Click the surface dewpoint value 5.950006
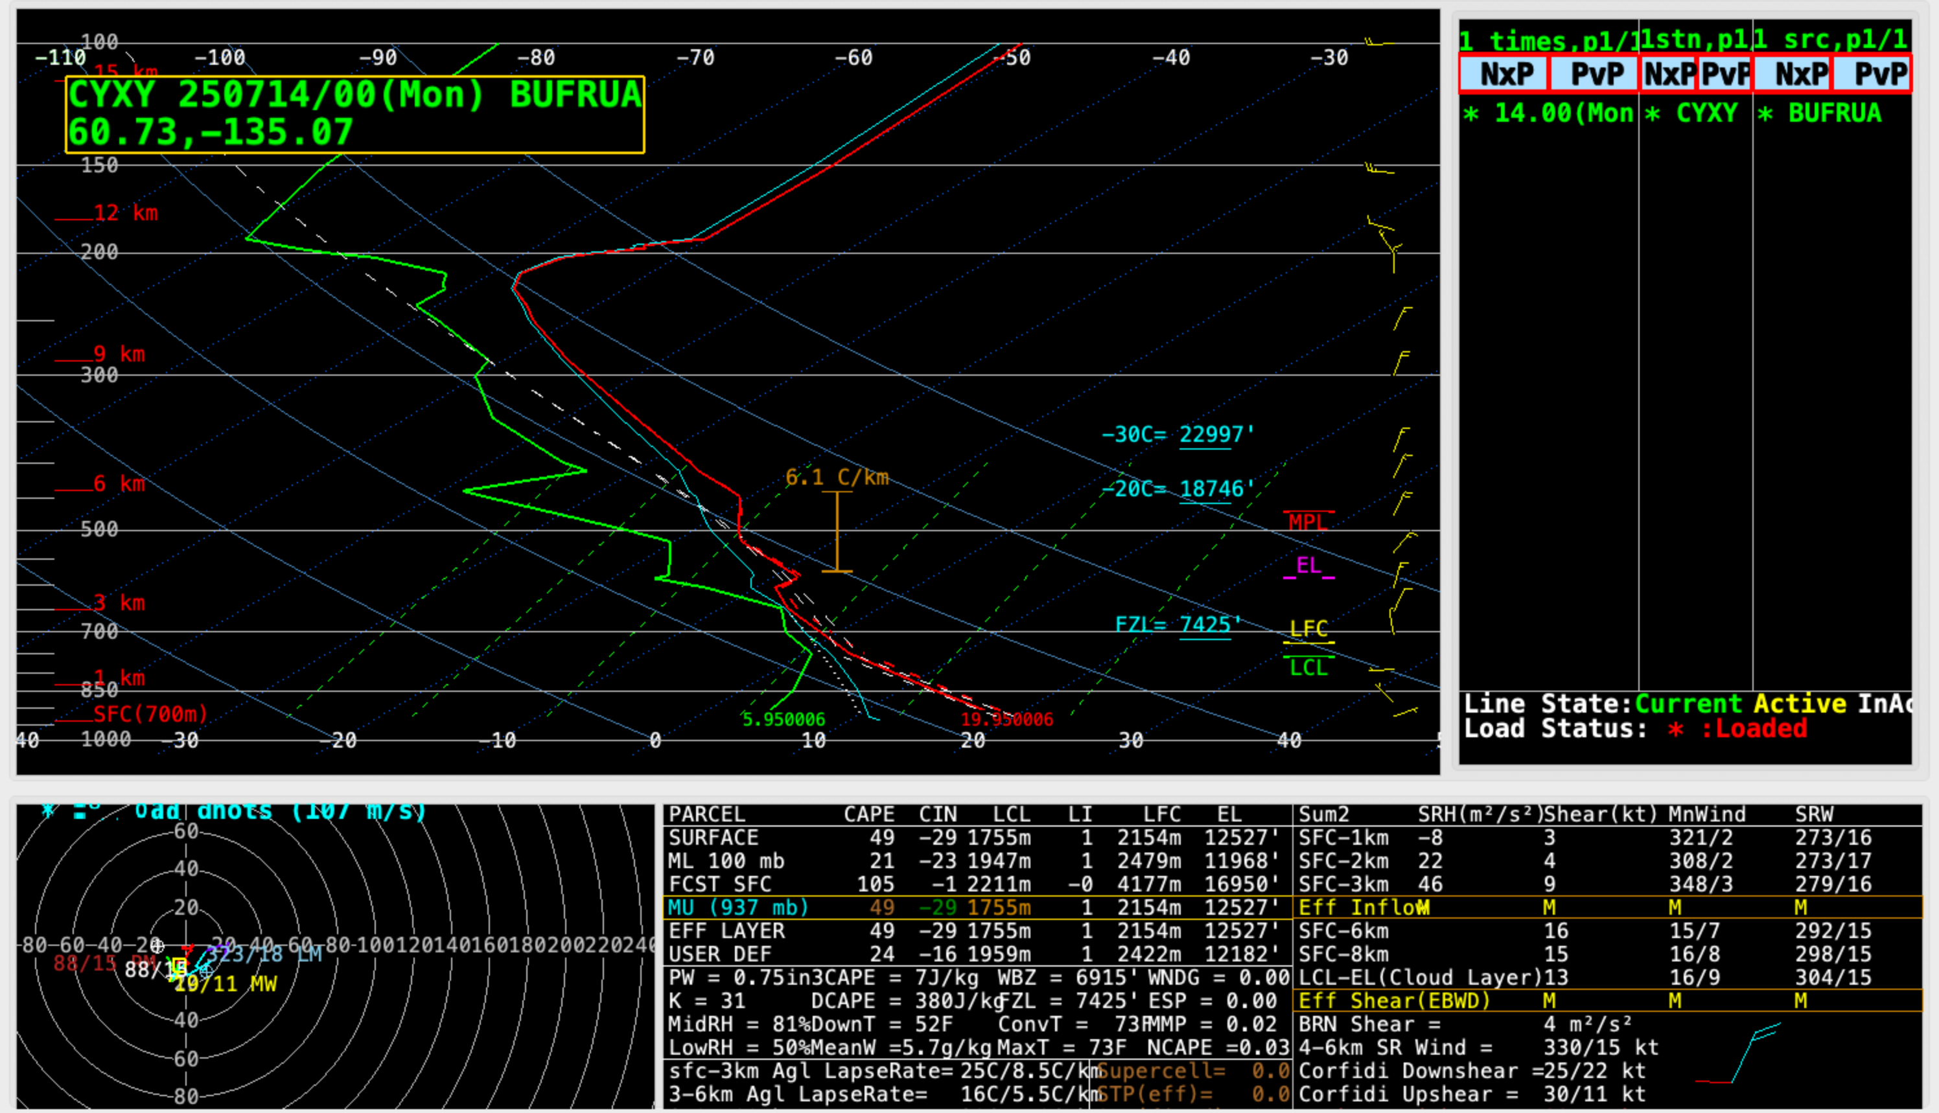The width and height of the screenshot is (1939, 1113). 784,719
